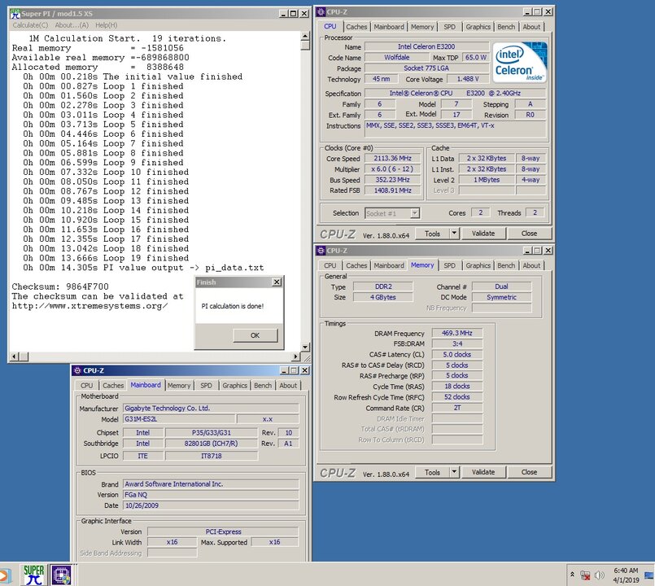Click Tools button in the CPU window
Viewport: 655px width, 586px height.
432,234
